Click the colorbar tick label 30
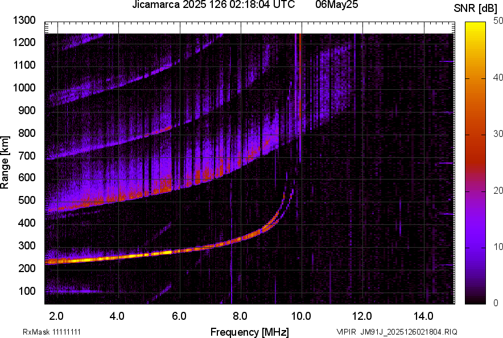 click(498, 134)
